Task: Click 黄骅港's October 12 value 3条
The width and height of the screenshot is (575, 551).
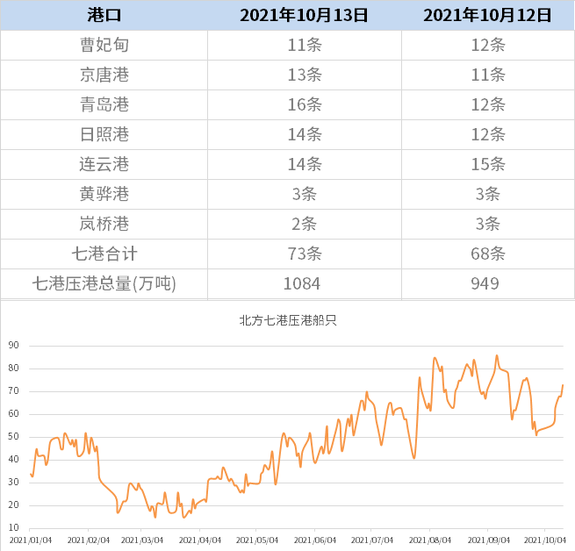Action: coord(488,194)
